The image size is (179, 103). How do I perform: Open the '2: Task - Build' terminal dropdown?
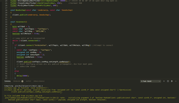click(150, 81)
